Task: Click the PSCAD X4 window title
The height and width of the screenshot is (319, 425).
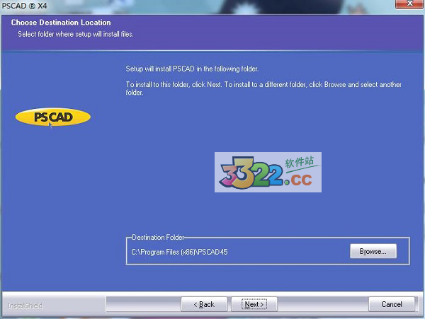Action: tap(24, 6)
